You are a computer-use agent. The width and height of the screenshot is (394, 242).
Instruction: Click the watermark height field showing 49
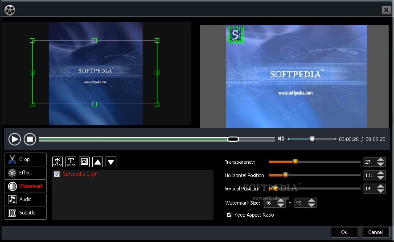pyautogui.click(x=301, y=203)
